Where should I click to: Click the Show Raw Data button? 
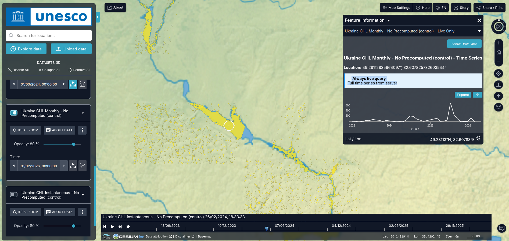tap(464, 44)
